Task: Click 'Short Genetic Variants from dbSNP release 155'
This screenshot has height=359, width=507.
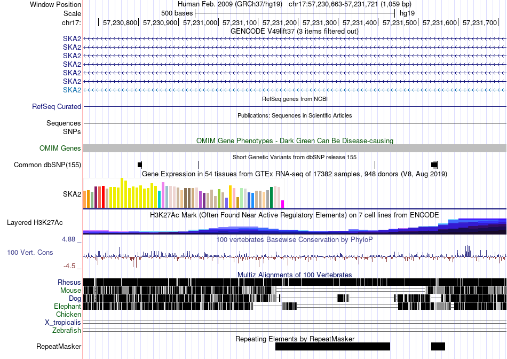Action: [x=295, y=157]
